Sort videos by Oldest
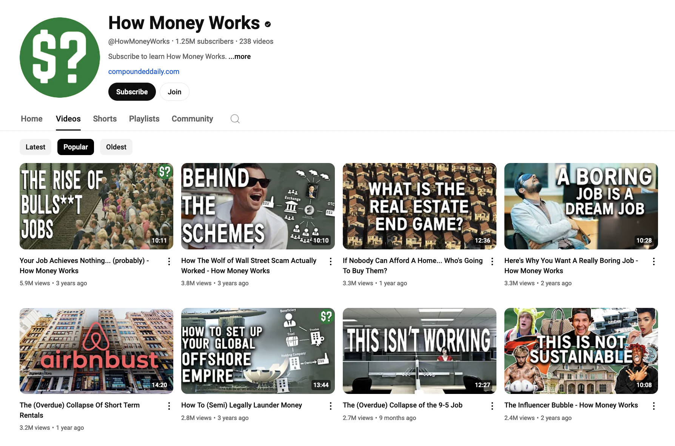The height and width of the screenshot is (446, 675). pos(116,147)
